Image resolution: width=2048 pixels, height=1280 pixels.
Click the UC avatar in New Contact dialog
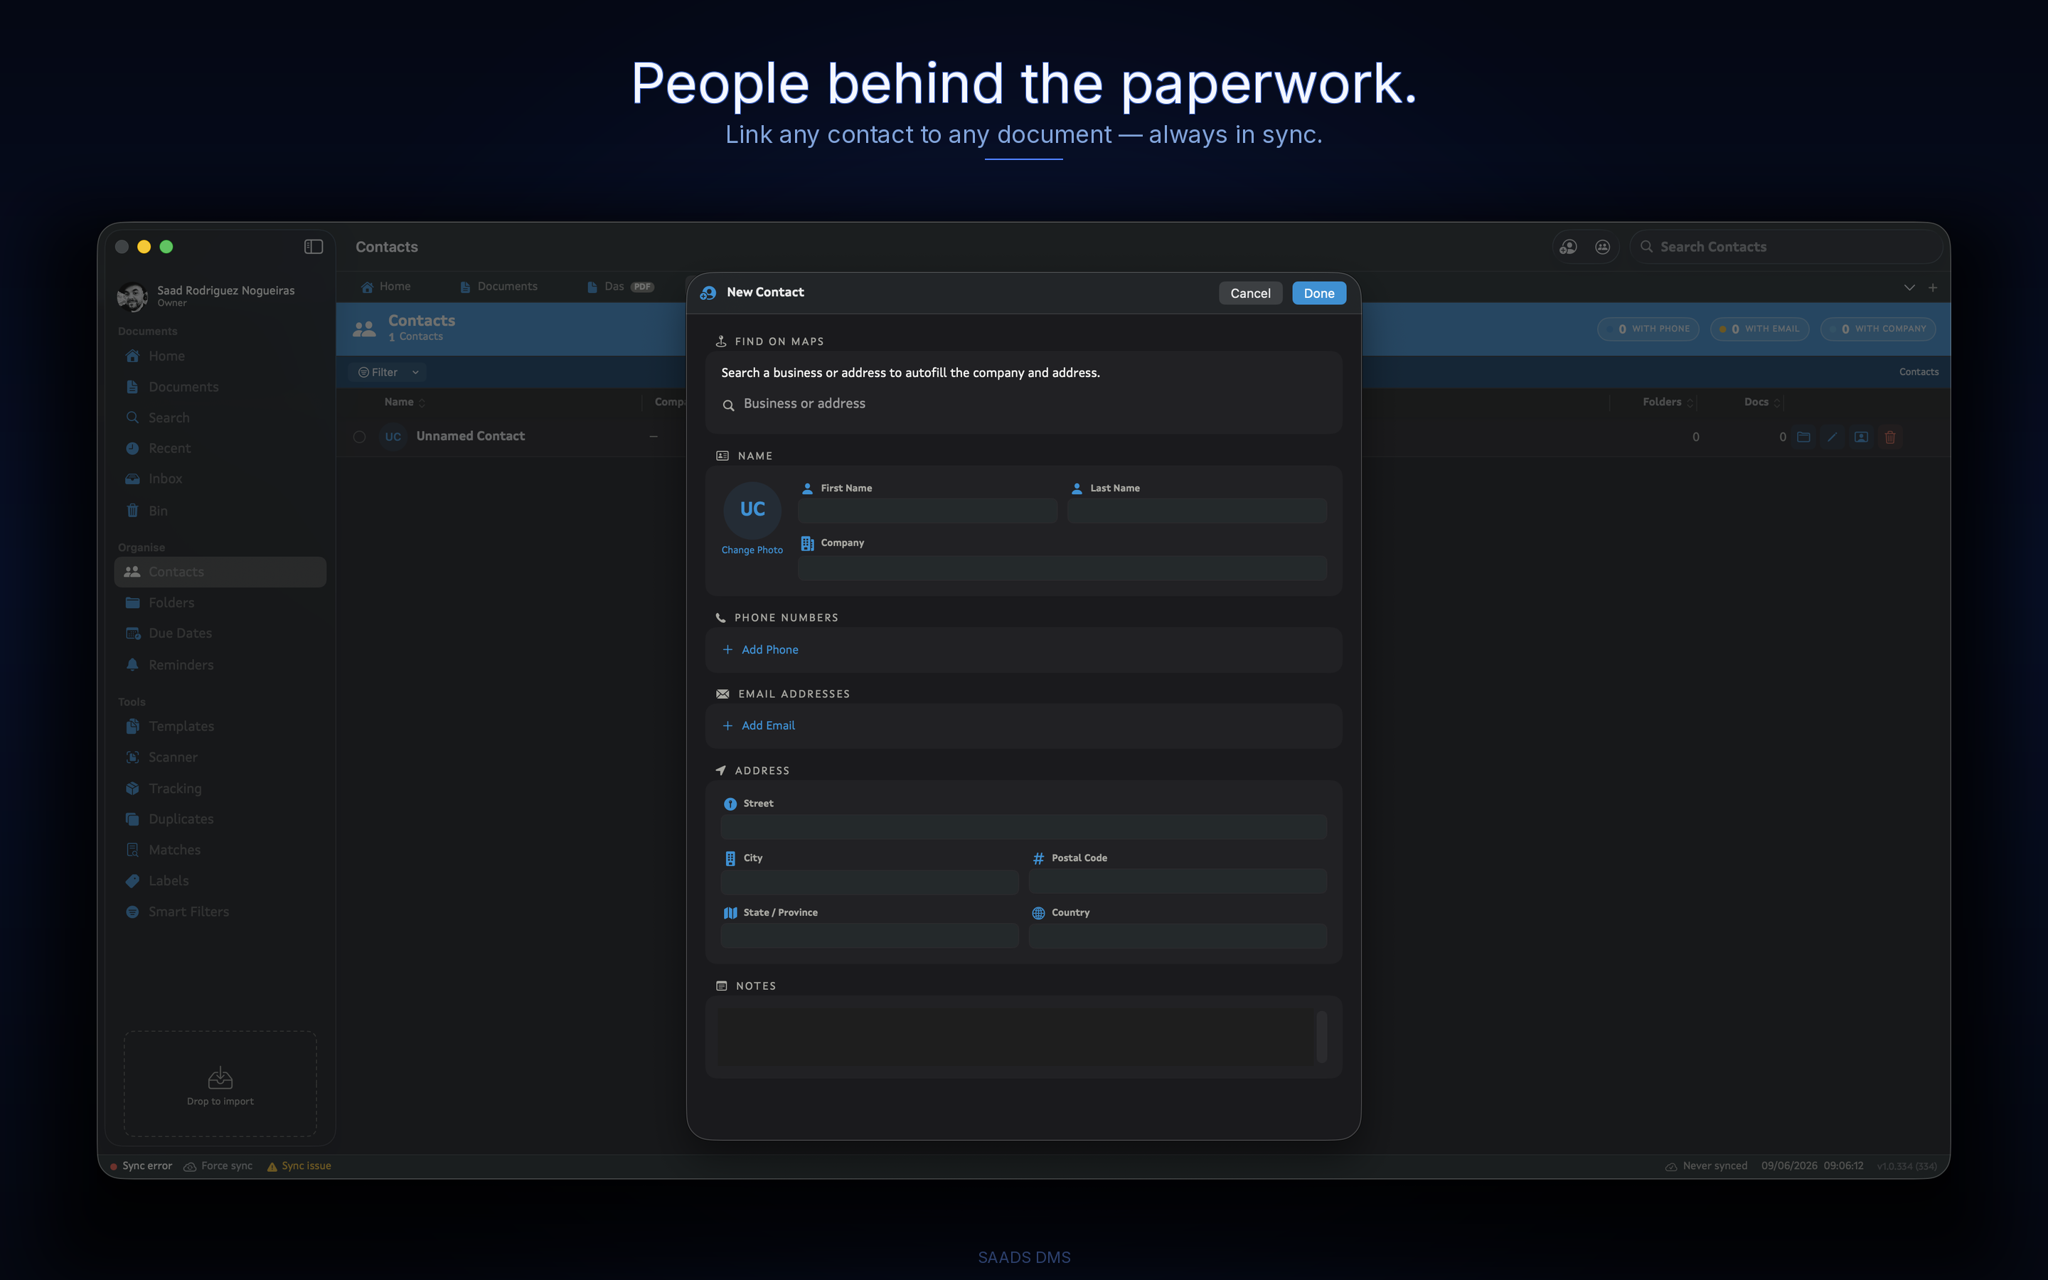coord(752,510)
